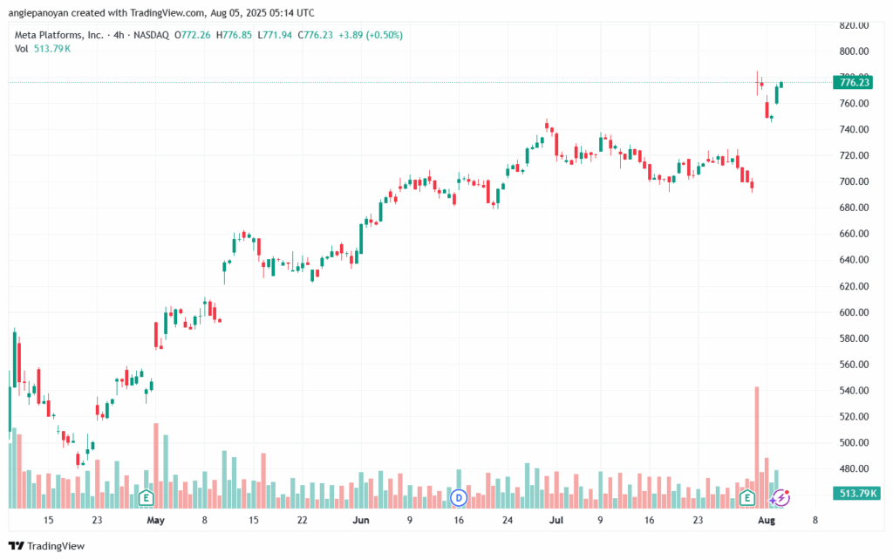This screenshot has height=560, width=893.
Task: Click the earnings E marker near August
Action: pyautogui.click(x=746, y=498)
